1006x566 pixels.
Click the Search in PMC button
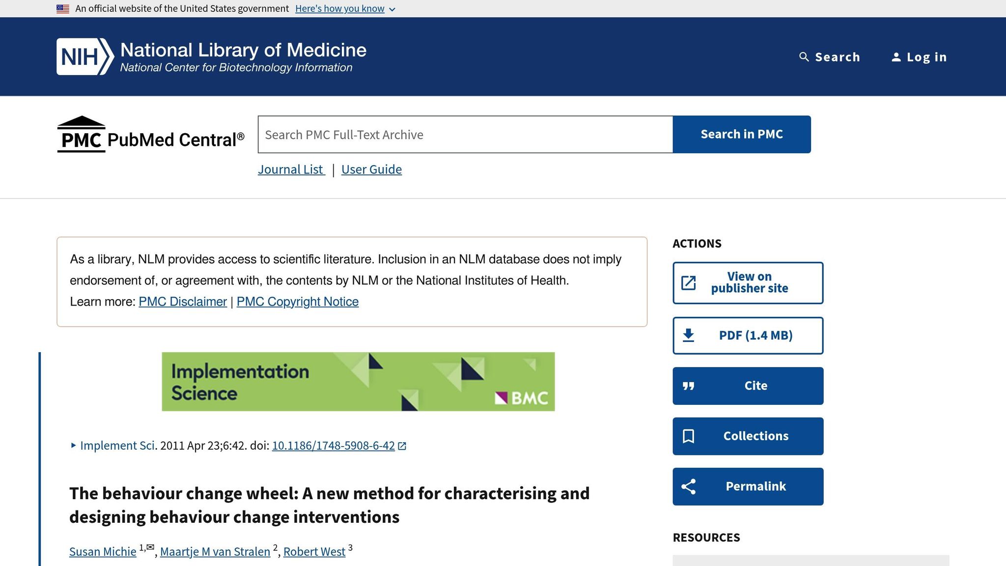click(x=742, y=134)
